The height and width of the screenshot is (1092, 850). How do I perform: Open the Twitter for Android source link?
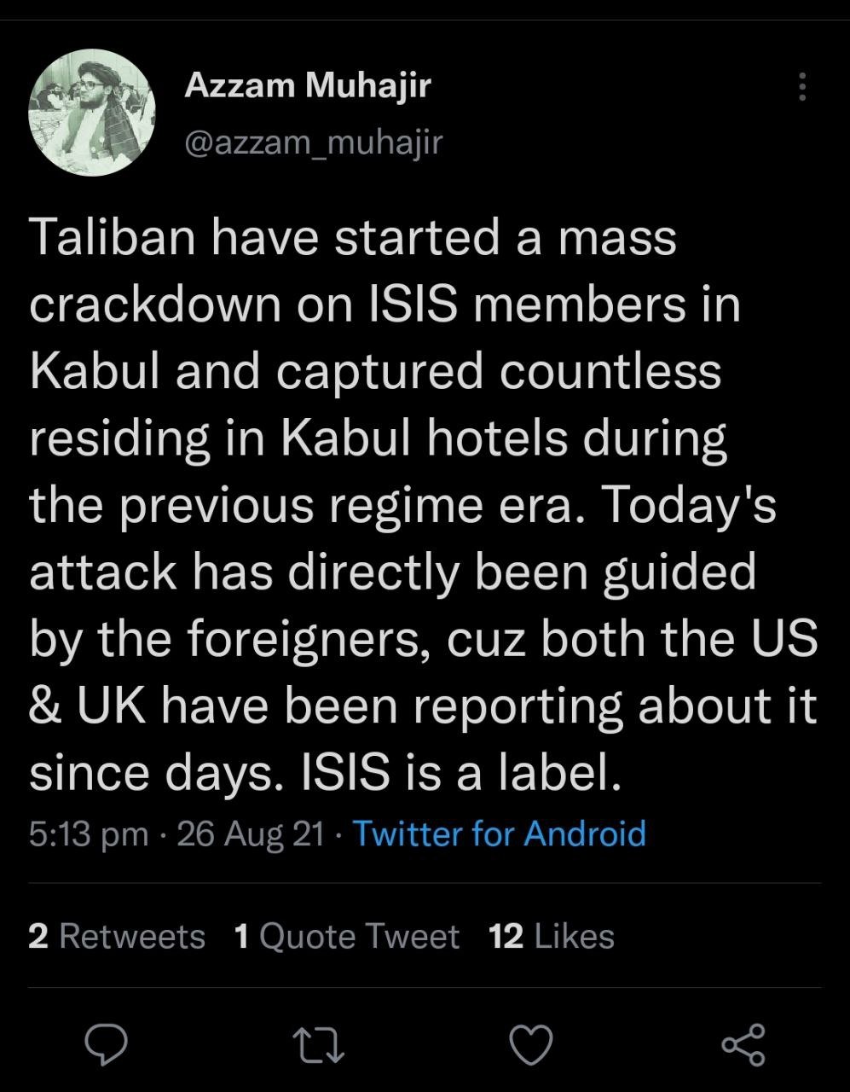(500, 833)
